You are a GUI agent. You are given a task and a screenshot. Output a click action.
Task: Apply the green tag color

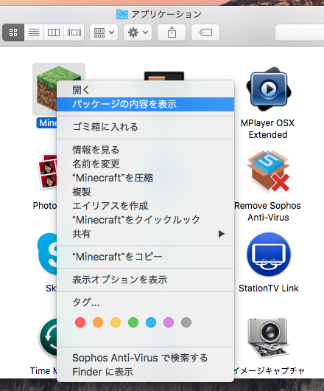point(133,322)
